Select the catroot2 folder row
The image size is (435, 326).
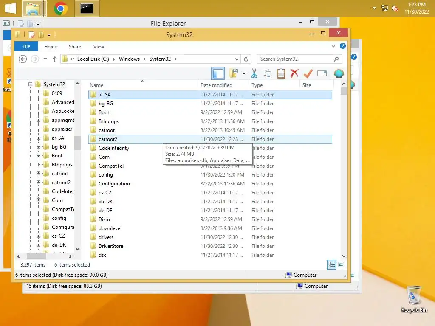[x=210, y=139]
